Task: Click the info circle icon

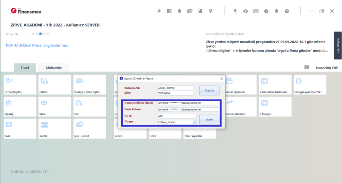Action: [266, 11]
